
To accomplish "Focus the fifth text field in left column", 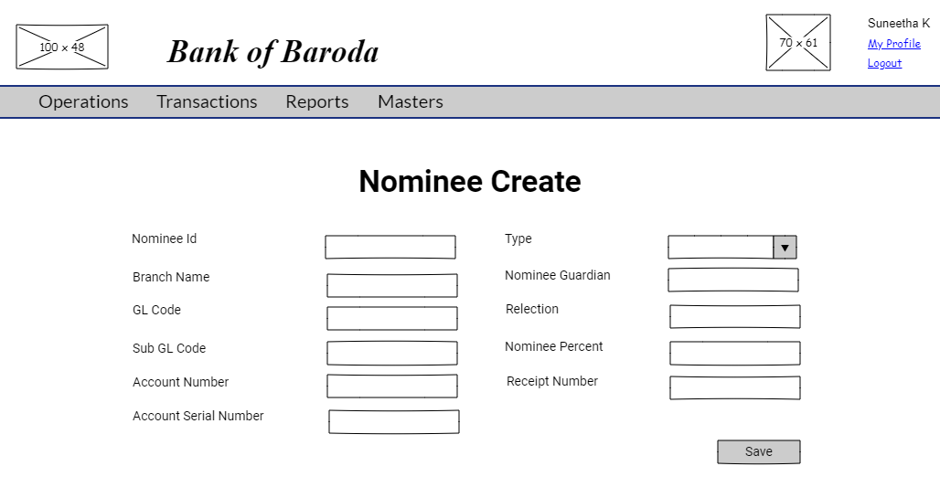I will [x=391, y=387].
